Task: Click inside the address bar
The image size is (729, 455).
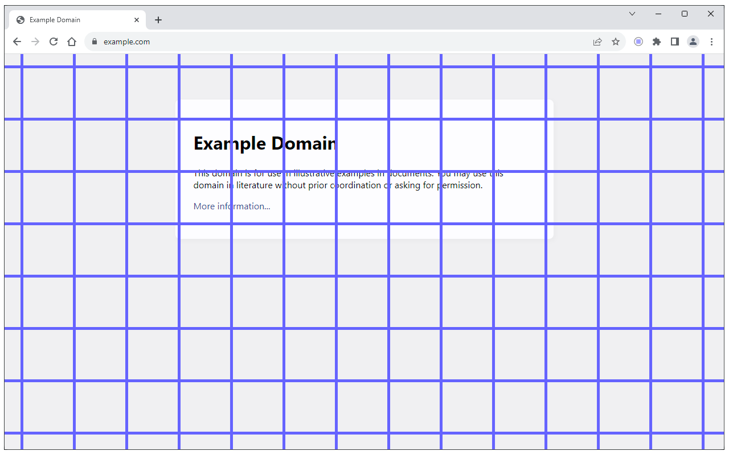Action: [x=228, y=42]
